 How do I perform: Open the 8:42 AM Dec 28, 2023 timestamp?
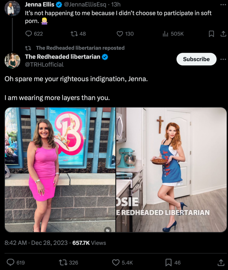[36, 243]
